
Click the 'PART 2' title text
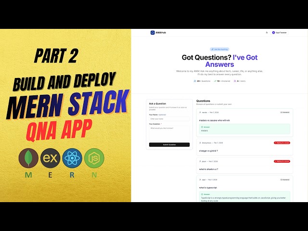tap(56, 56)
